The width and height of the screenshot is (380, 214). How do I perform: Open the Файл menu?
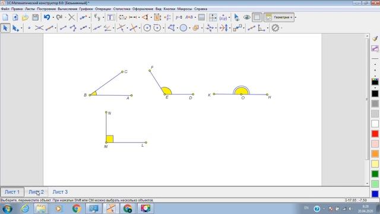tap(5, 9)
